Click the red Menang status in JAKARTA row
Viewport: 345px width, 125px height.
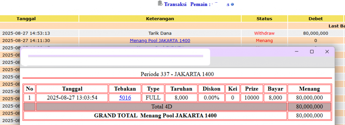click(264, 41)
